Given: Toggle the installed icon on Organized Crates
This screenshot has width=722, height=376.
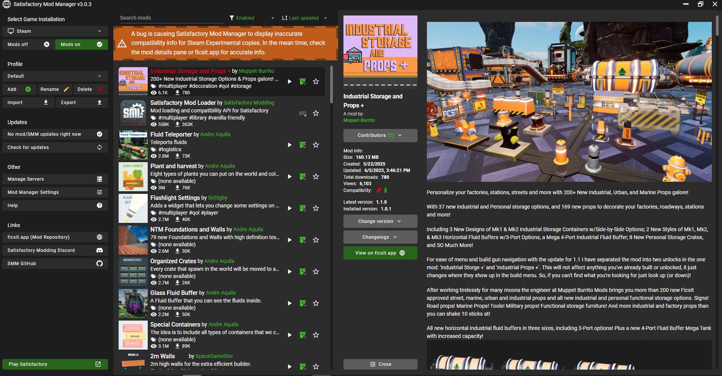Looking at the screenshot, I should click(303, 272).
